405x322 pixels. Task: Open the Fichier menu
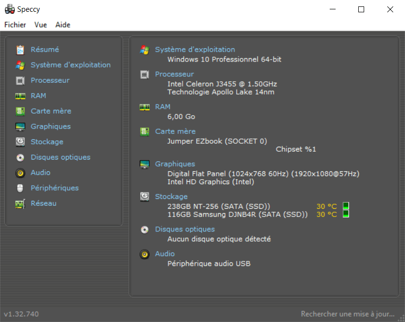coord(15,25)
